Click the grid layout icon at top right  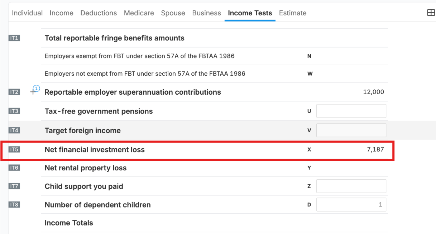(431, 13)
